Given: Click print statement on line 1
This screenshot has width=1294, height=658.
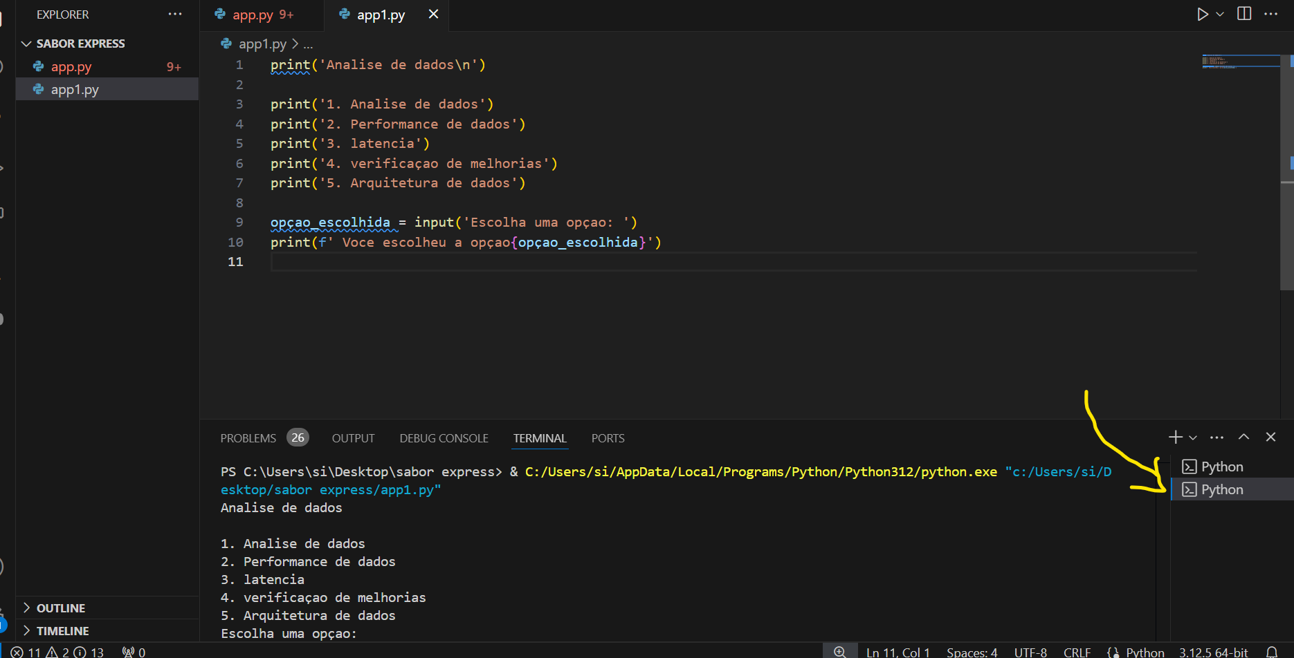Looking at the screenshot, I should pyautogui.click(x=378, y=65).
